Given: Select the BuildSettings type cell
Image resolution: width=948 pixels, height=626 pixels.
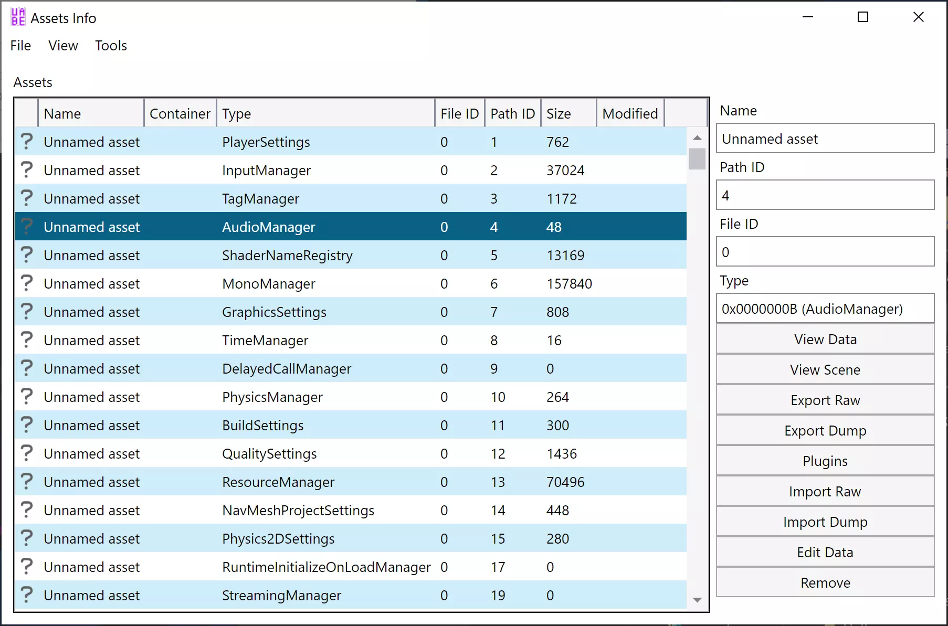Looking at the screenshot, I should (x=325, y=425).
